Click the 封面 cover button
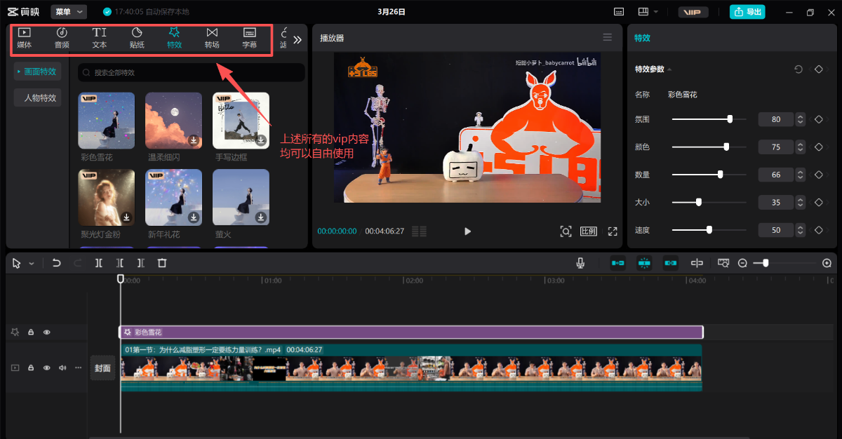Viewport: 842px width, 439px height. [102, 368]
